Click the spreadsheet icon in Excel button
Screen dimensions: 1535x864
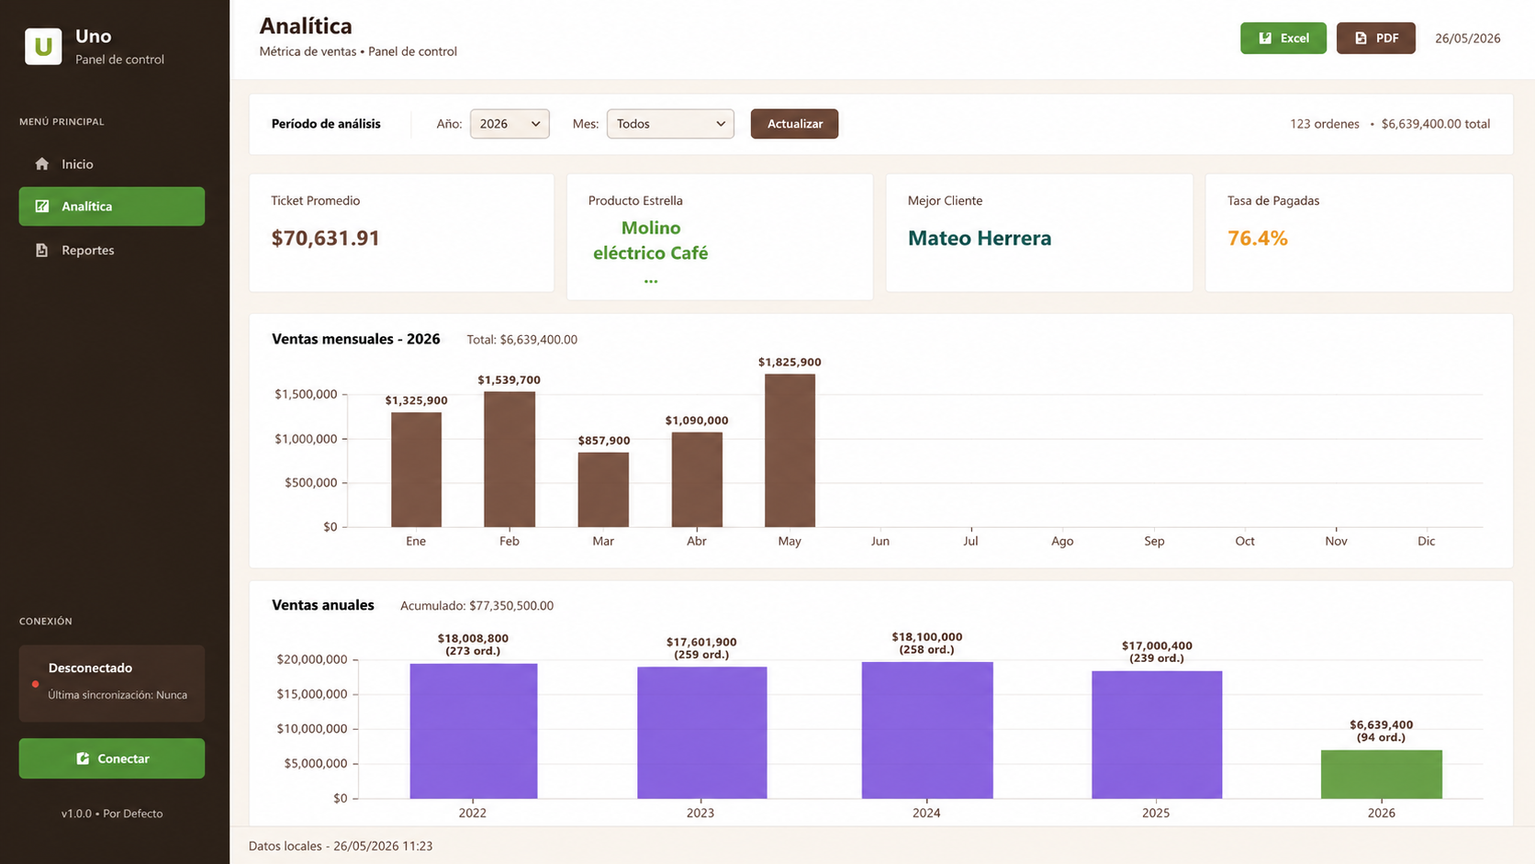pyautogui.click(x=1265, y=38)
